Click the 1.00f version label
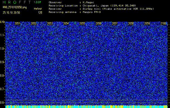 click(x=37, y=2)
